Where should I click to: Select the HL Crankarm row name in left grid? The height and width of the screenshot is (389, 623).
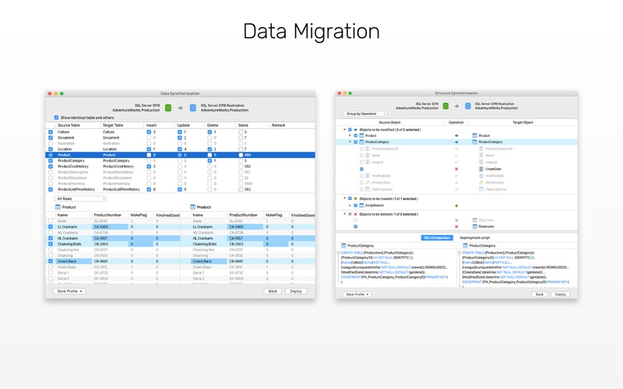tap(68, 239)
